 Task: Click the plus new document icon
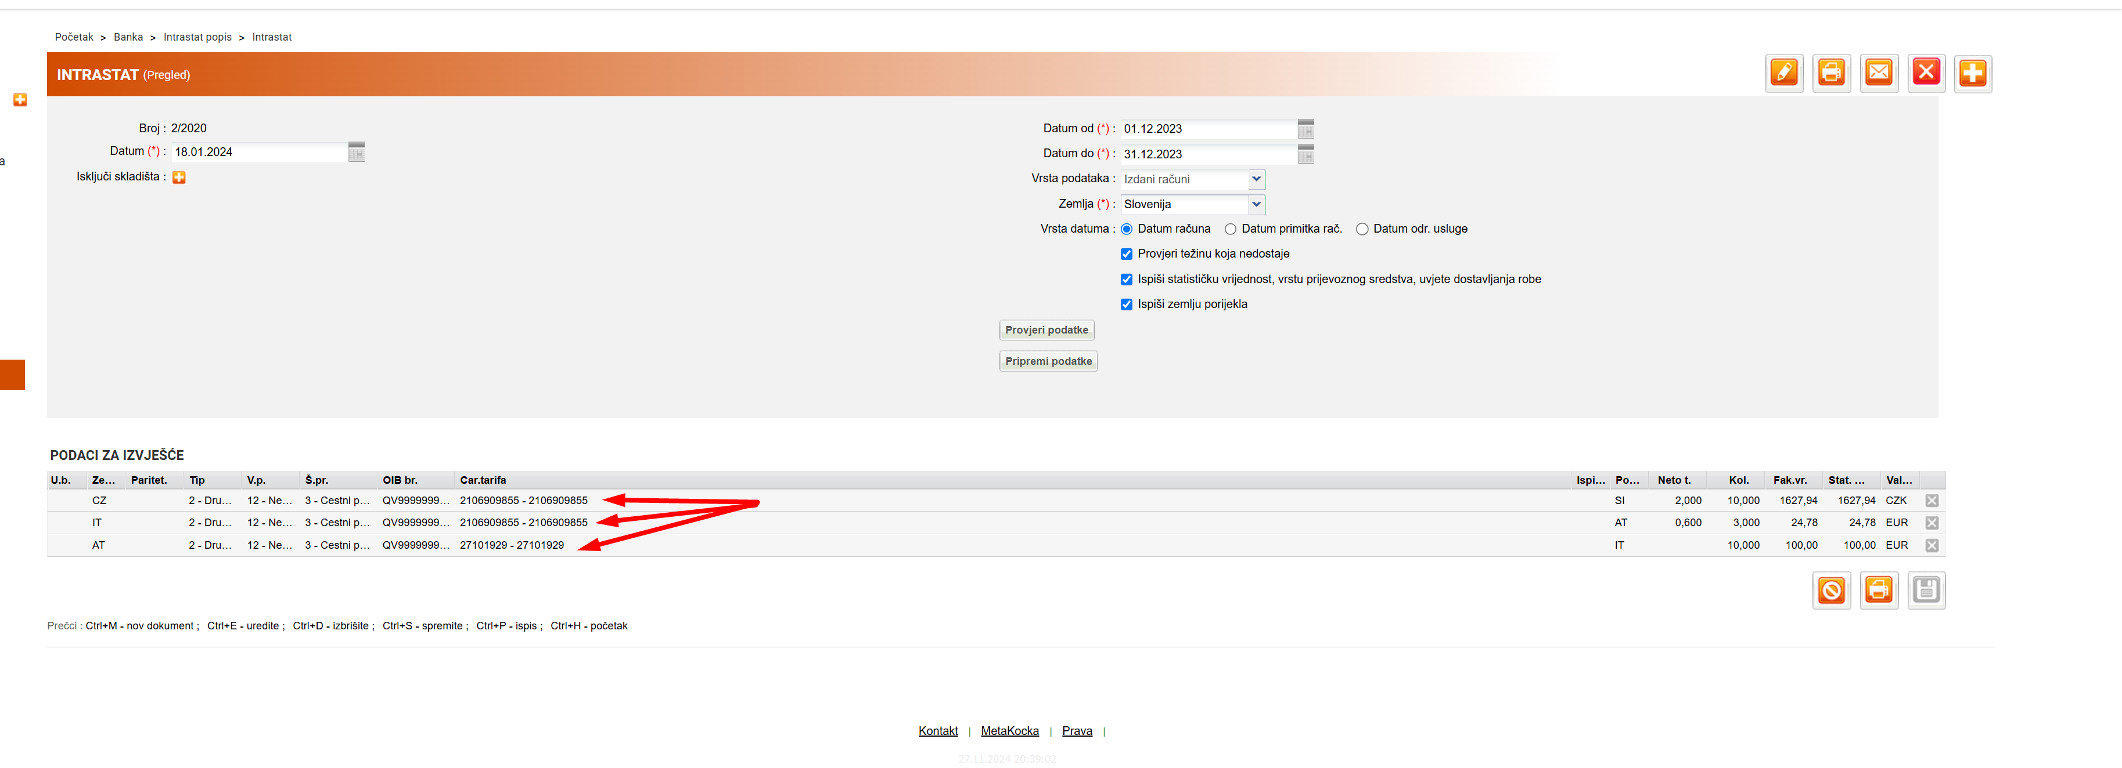click(1972, 73)
